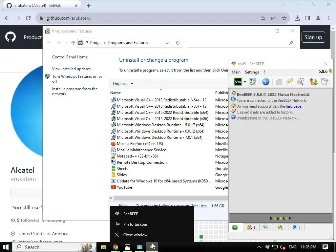Switch to the saved chats history tab
Viewport: 336px width, 252px height.
(296, 227)
